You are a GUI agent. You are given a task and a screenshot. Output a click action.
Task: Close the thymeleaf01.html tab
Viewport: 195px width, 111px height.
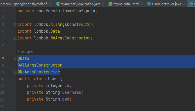(x=142, y=4)
